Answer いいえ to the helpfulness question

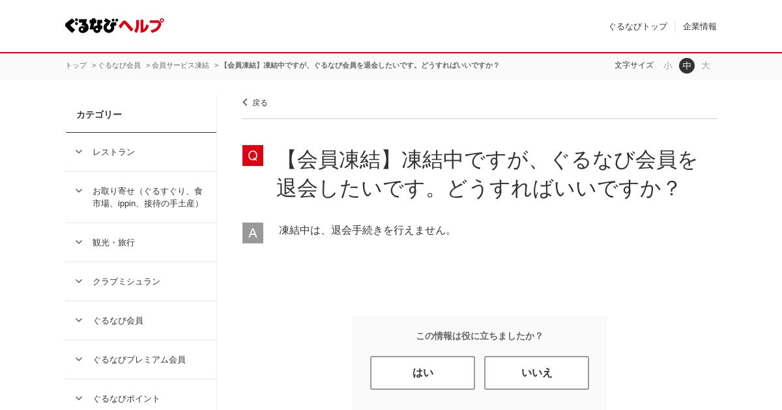click(536, 373)
